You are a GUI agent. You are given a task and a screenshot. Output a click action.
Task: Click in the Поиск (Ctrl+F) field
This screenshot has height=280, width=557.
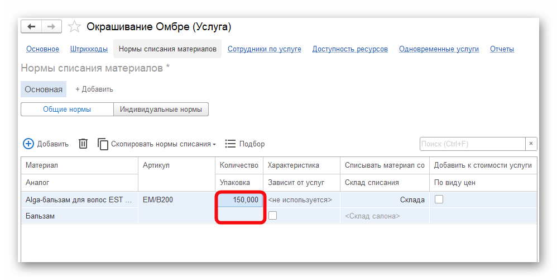pyautogui.click(x=473, y=144)
